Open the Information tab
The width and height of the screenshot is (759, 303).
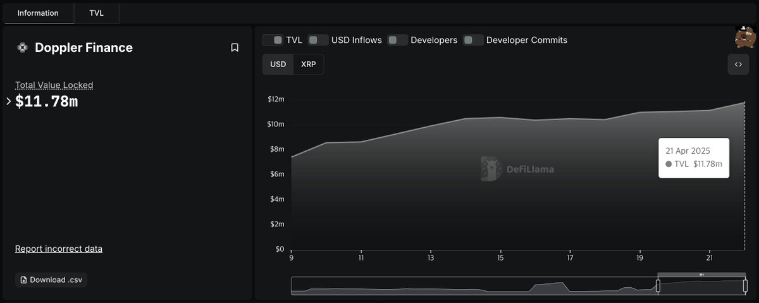(38, 13)
